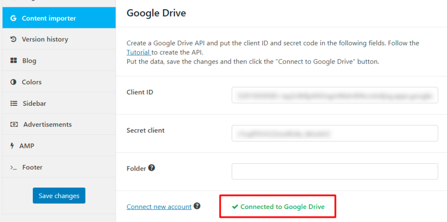The image size is (447, 222).
Task: Click the Colors half-circle icon
Action: pyautogui.click(x=14, y=82)
